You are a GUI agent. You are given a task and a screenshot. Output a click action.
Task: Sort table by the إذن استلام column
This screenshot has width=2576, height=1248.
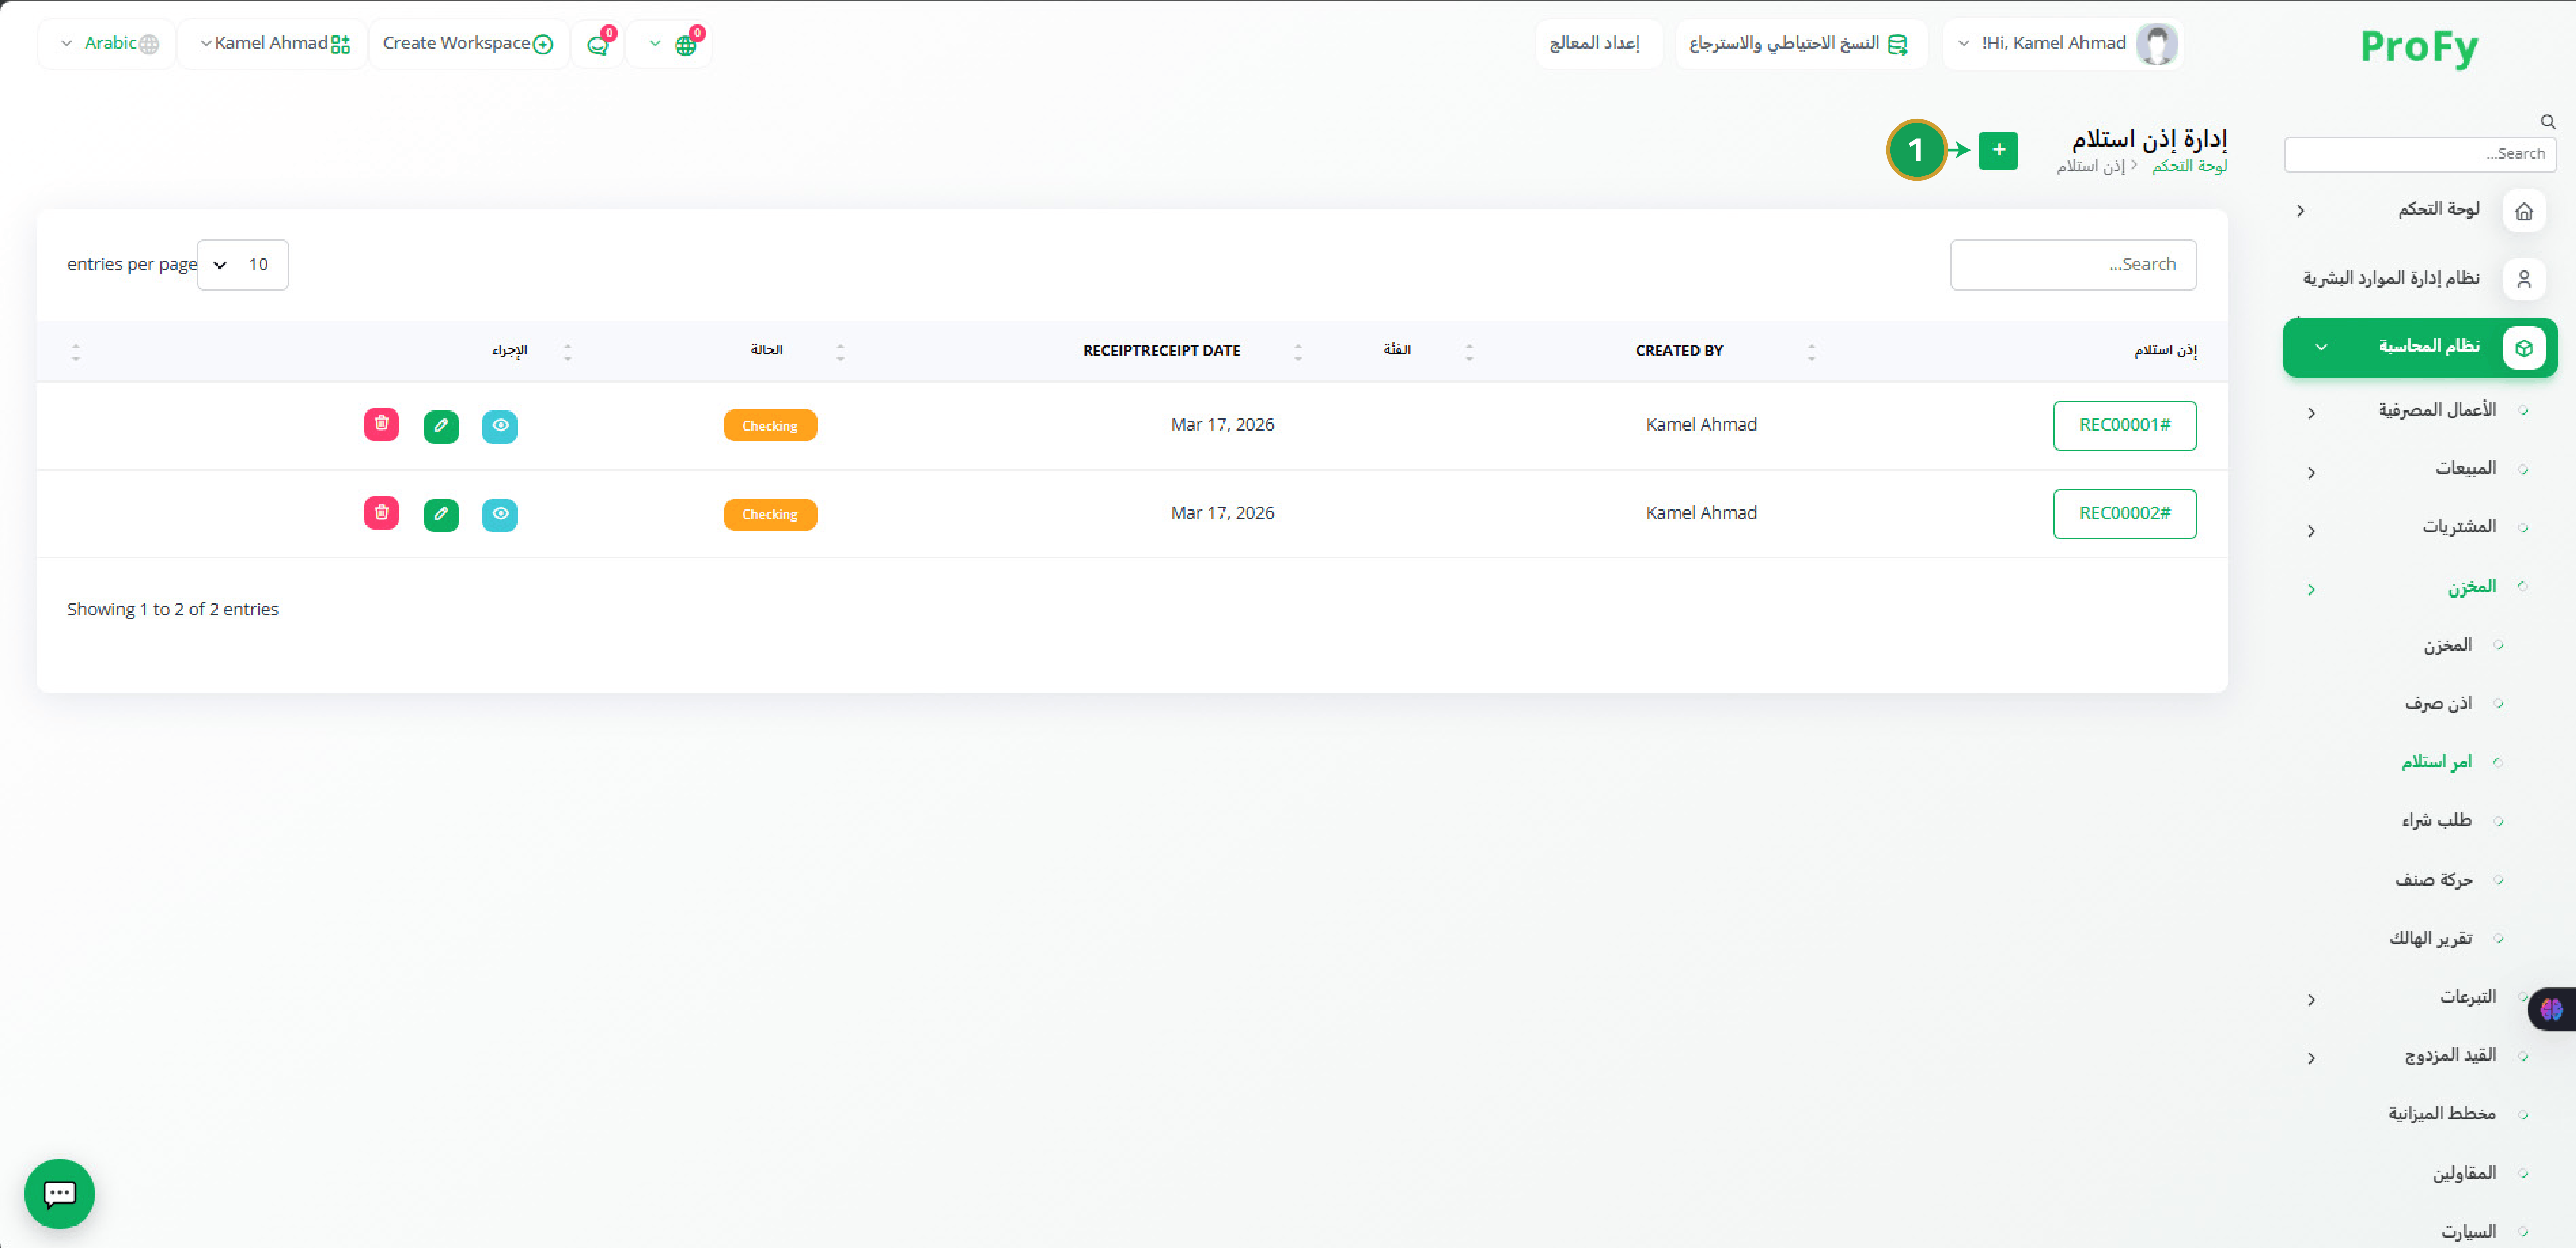(x=2165, y=350)
